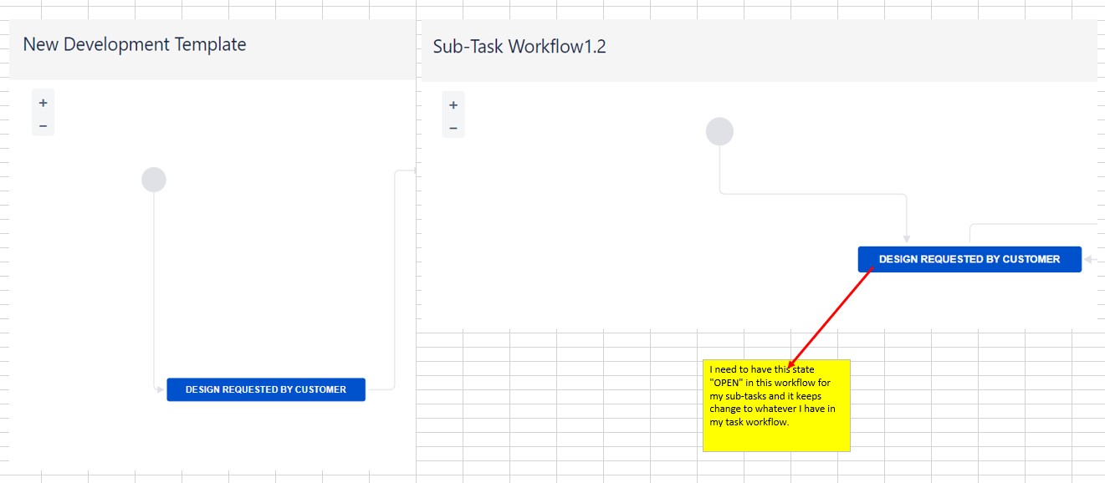Zoom in on the New Development Template diagram
1105x483 pixels.
click(x=43, y=102)
